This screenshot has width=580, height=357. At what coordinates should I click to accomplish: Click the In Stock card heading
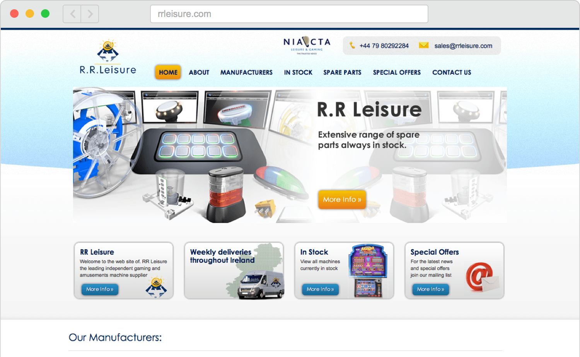pyautogui.click(x=314, y=252)
